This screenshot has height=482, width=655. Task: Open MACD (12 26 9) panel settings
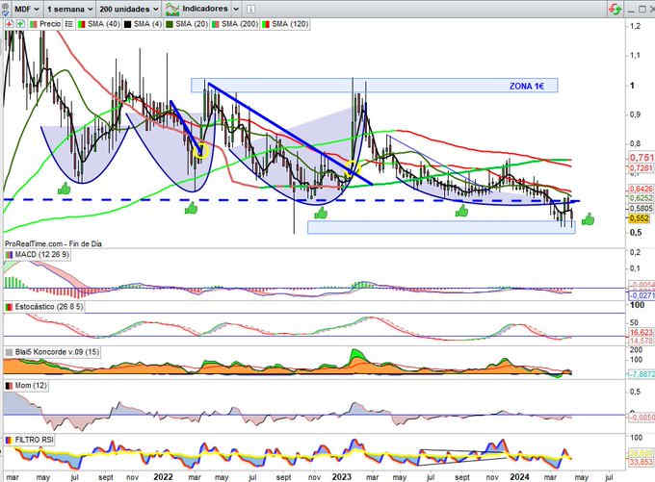(x=38, y=255)
